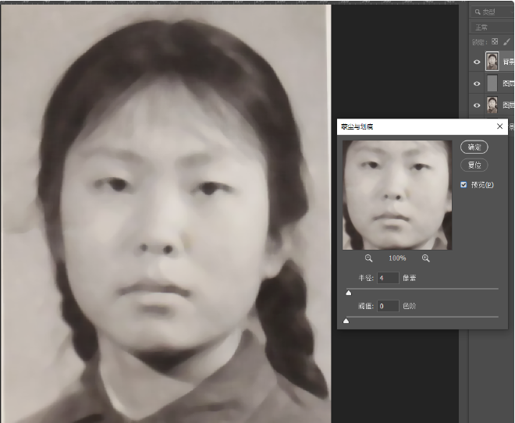Hide the third portrait layer
This screenshot has width=515, height=423.
click(x=477, y=105)
